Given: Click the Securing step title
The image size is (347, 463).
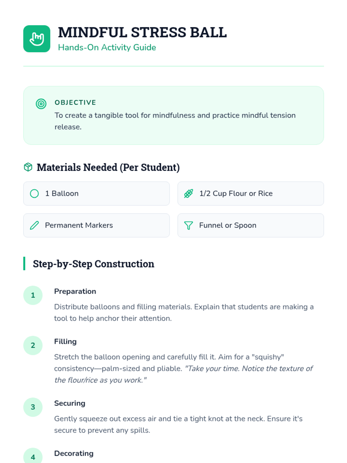Looking at the screenshot, I should point(70,403).
